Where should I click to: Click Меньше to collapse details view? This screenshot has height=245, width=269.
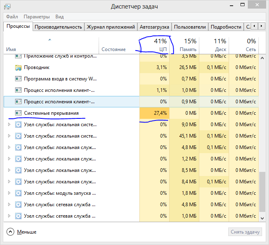[x=22, y=232]
